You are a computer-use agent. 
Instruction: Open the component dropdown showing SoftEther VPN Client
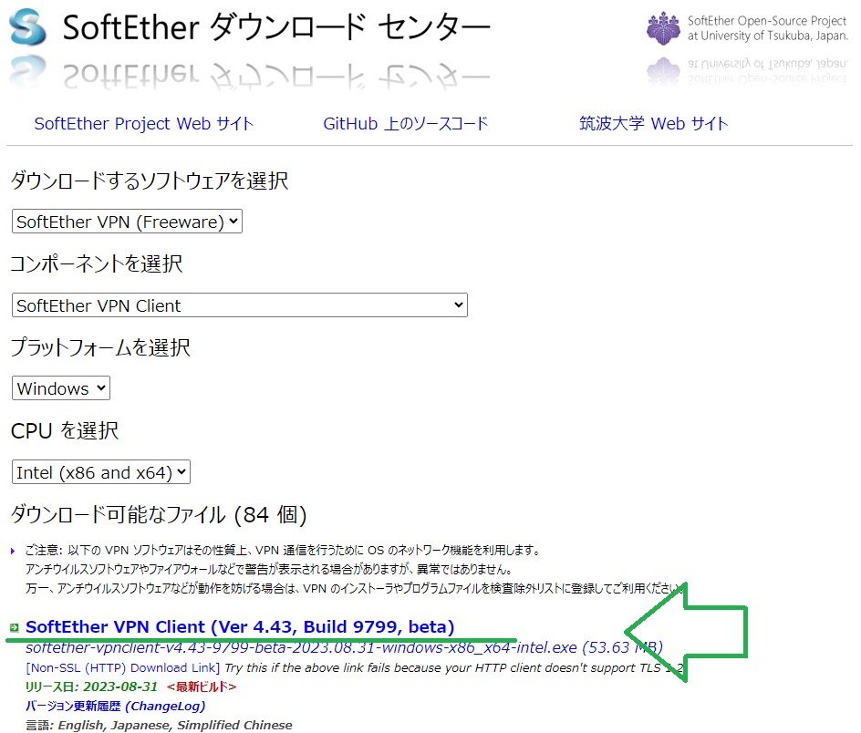239,305
